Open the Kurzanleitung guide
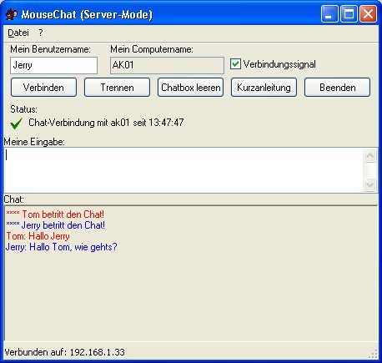Viewport: 382px width, 363px height. pyautogui.click(x=264, y=88)
